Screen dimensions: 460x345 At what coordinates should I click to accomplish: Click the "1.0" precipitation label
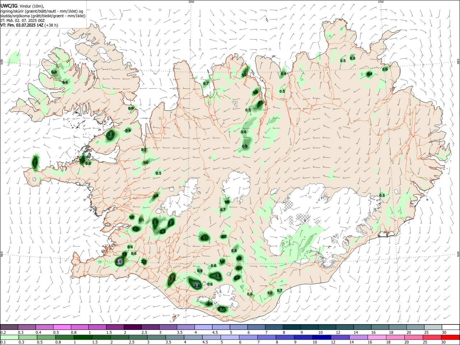coord(146,163)
